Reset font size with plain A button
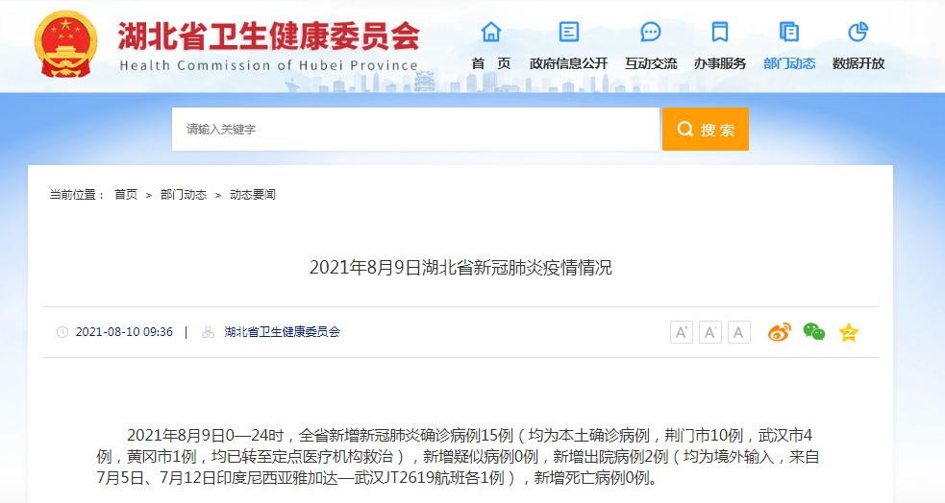This screenshot has width=945, height=503. [x=738, y=332]
